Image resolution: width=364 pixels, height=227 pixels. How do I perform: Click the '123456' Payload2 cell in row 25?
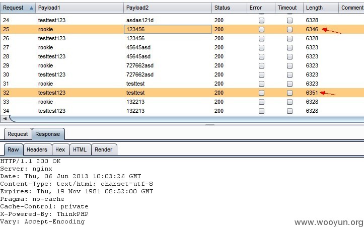pyautogui.click(x=168, y=30)
